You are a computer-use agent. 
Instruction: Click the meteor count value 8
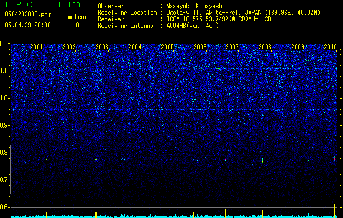[77, 25]
